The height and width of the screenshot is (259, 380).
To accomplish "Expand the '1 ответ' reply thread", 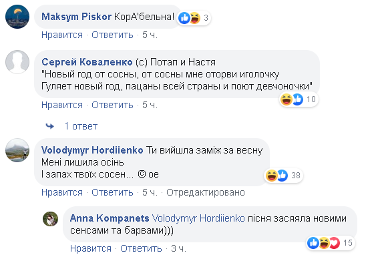I will click(81, 126).
